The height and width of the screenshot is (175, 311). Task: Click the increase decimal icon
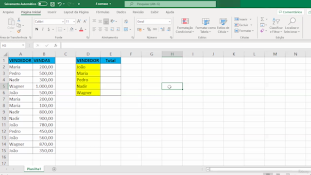pos(162,29)
